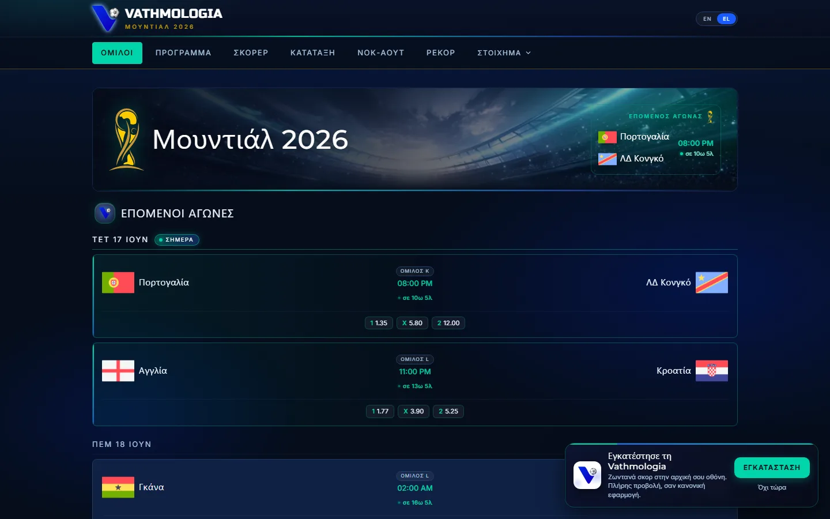Click the ΟΜΙΛΟΣ L badge in England match
The image size is (830, 519).
click(x=415, y=359)
